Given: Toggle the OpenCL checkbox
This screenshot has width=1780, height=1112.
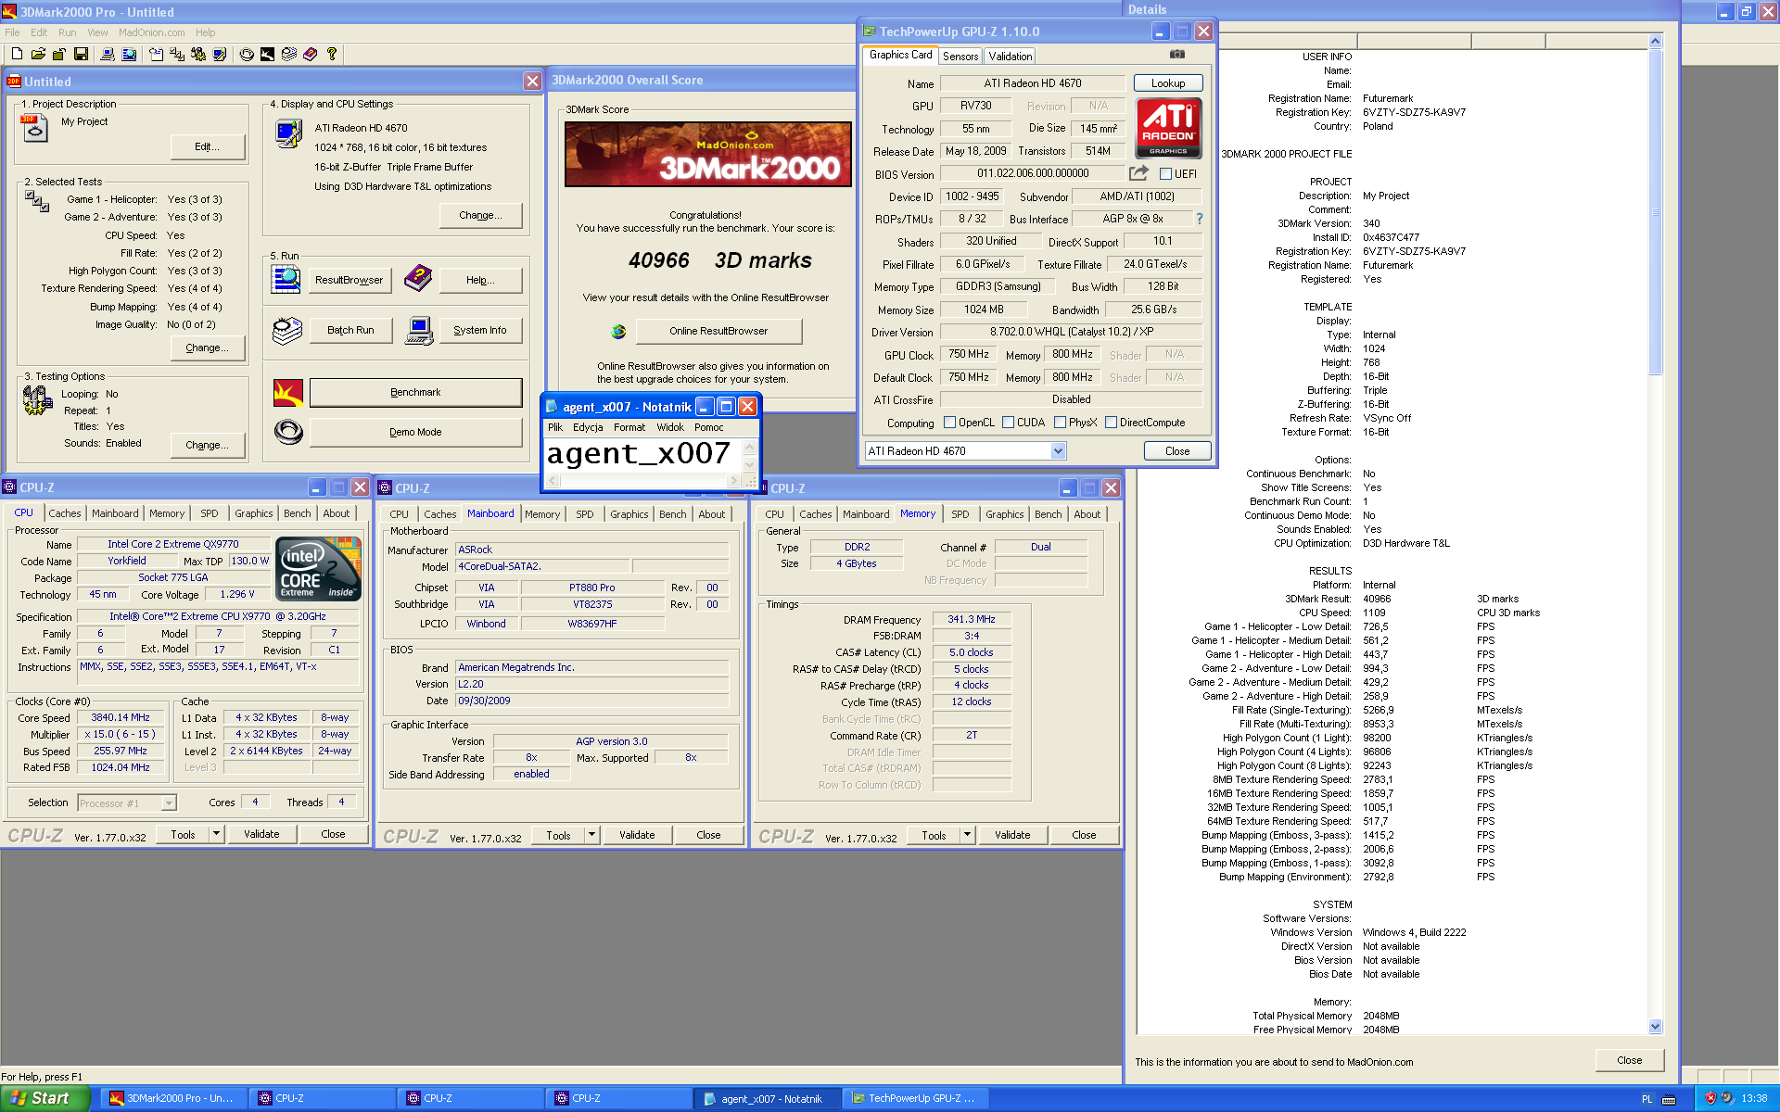Looking at the screenshot, I should [949, 423].
